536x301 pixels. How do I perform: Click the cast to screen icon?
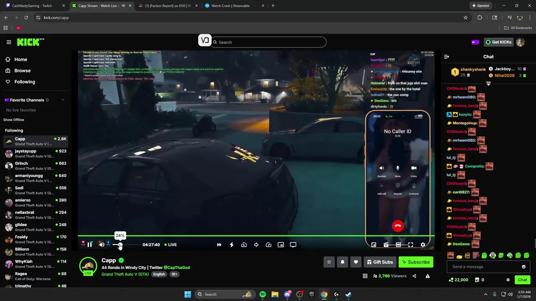click(293, 245)
